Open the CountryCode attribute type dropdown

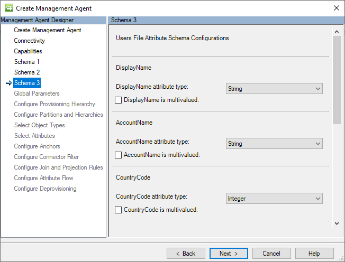coord(274,198)
